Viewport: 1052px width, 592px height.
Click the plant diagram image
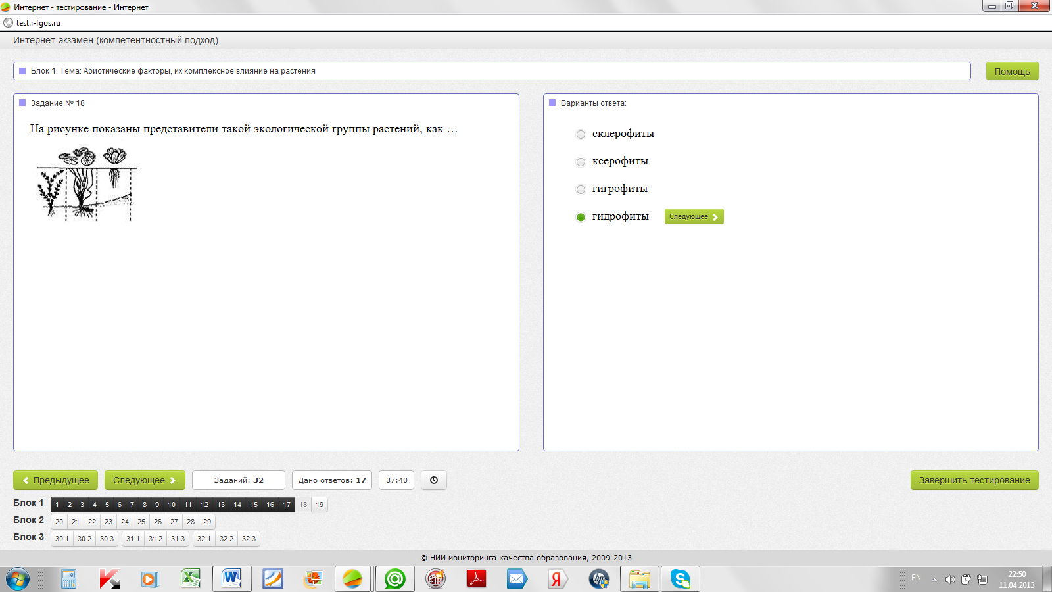click(x=87, y=184)
